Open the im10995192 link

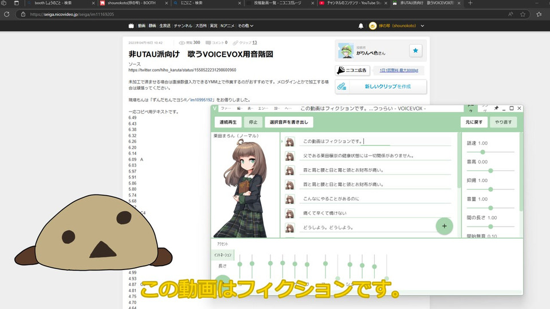(x=201, y=100)
